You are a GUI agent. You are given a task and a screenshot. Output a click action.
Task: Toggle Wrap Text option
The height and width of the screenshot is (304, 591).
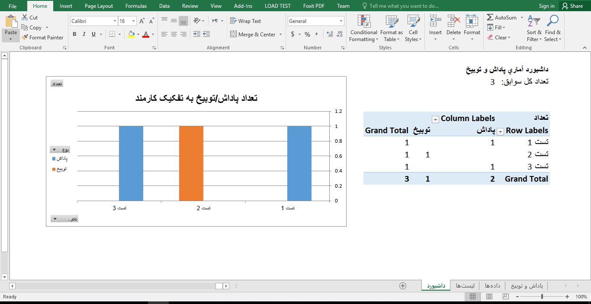click(245, 21)
